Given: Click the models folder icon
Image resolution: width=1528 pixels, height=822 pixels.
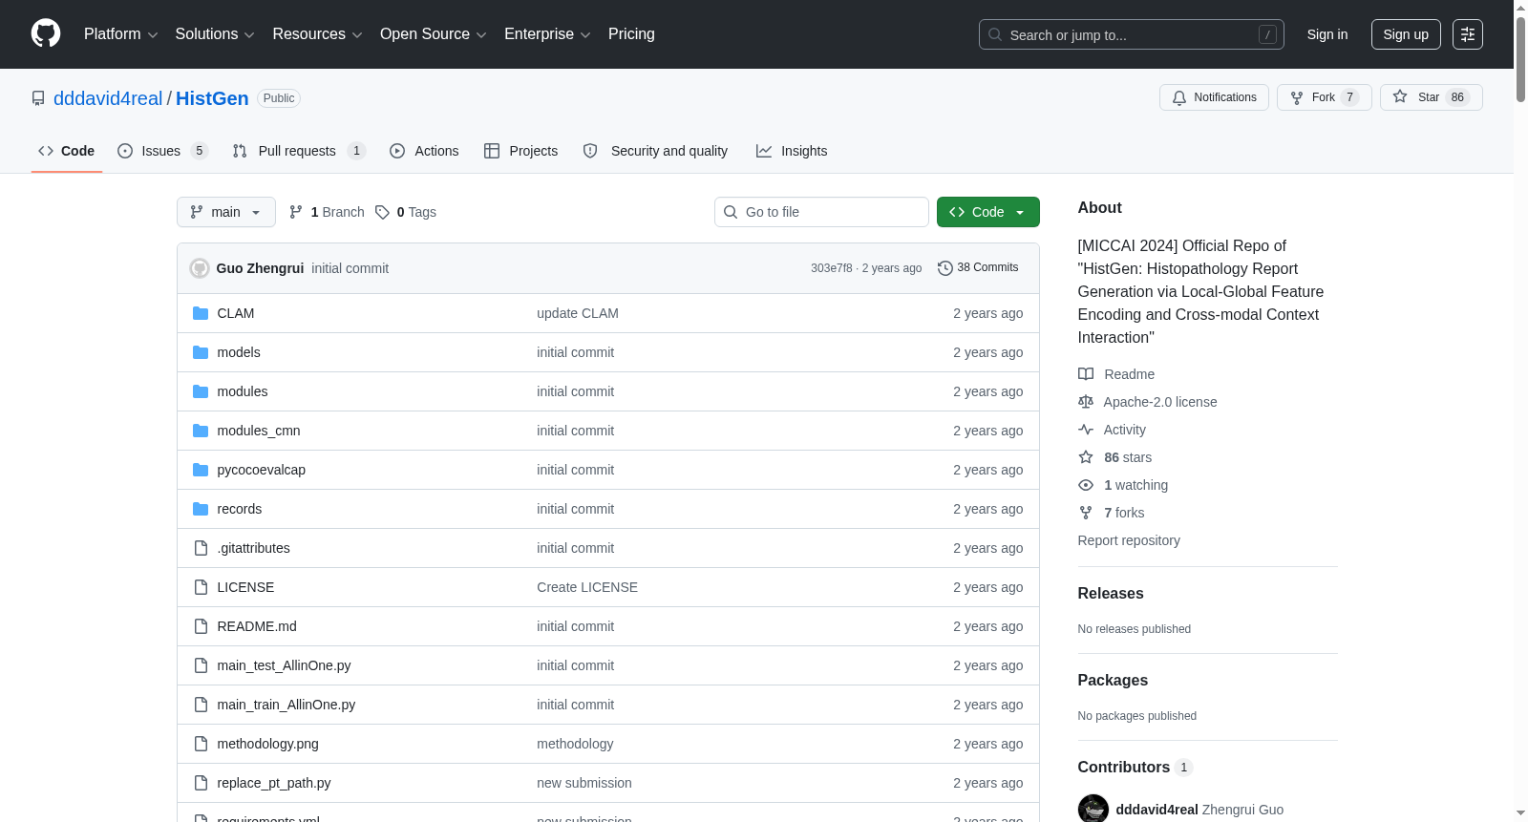Looking at the screenshot, I should (x=201, y=352).
